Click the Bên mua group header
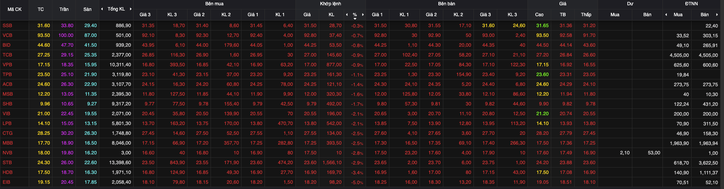724x189 pixels. tap(214, 4)
